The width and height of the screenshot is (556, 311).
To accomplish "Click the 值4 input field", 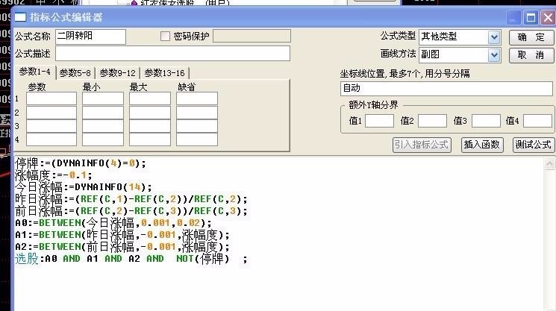I will click(x=537, y=121).
